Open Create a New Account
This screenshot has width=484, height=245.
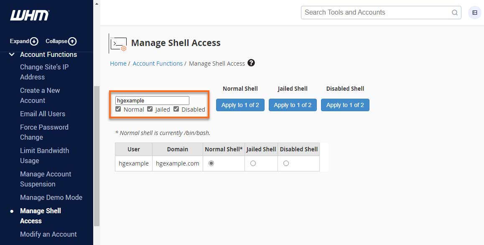[40, 95]
